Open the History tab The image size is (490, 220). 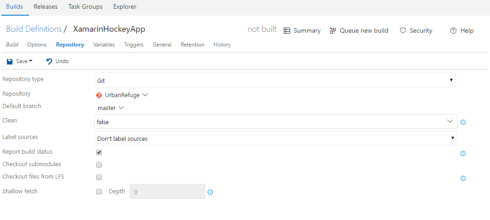point(222,45)
